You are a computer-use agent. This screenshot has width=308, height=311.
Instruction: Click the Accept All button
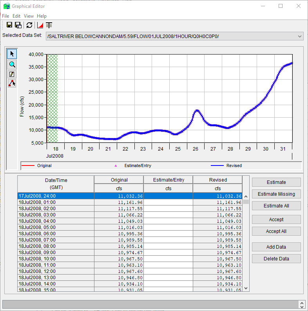coord(276,231)
